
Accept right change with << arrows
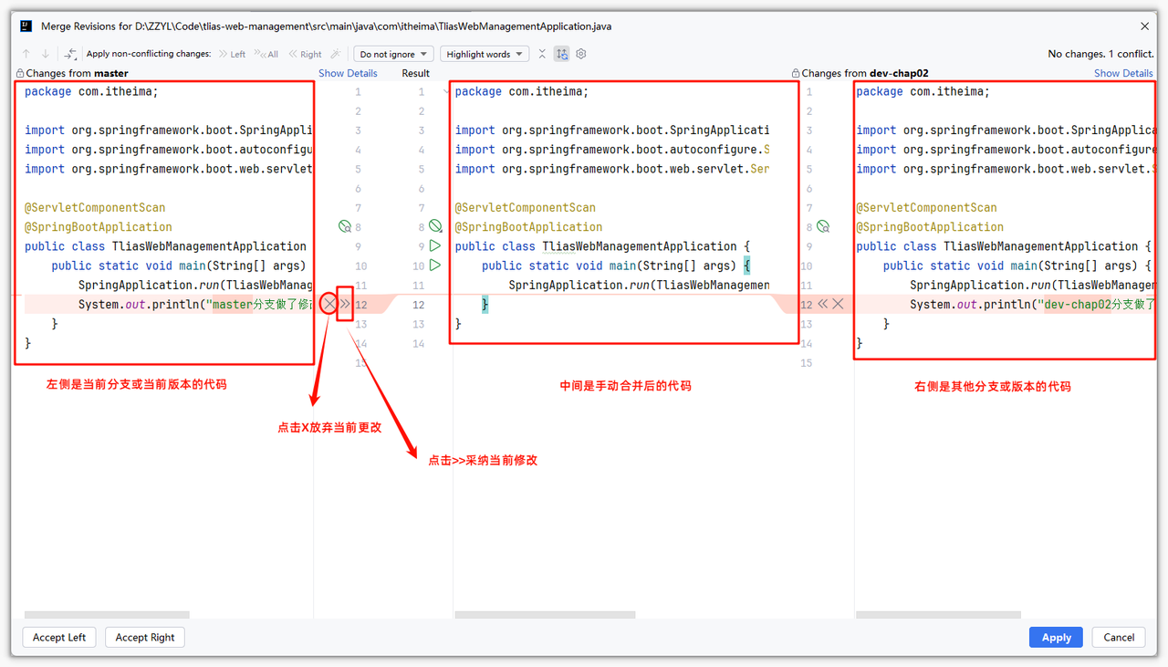(x=822, y=304)
